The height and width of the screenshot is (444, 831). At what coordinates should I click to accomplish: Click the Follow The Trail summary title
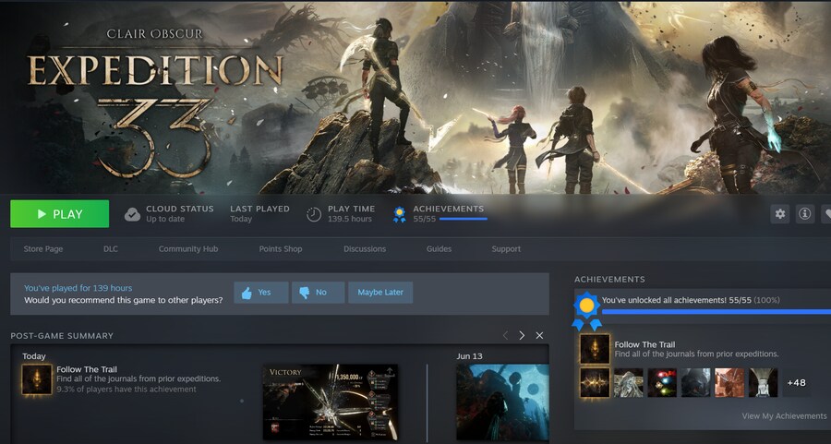tap(87, 369)
